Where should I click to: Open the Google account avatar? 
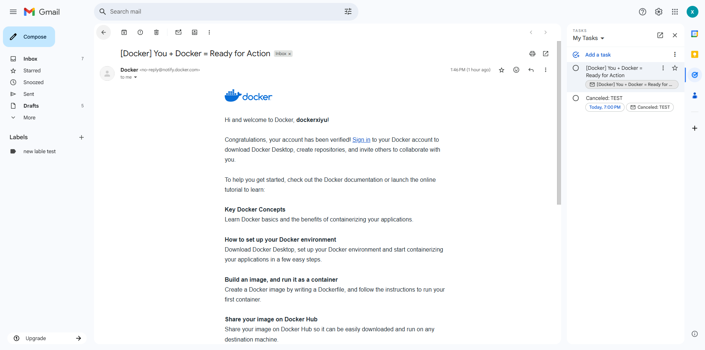693,12
